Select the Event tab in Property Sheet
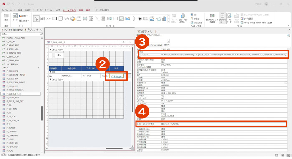Screen dimensions: 292x159 (153, 45)
